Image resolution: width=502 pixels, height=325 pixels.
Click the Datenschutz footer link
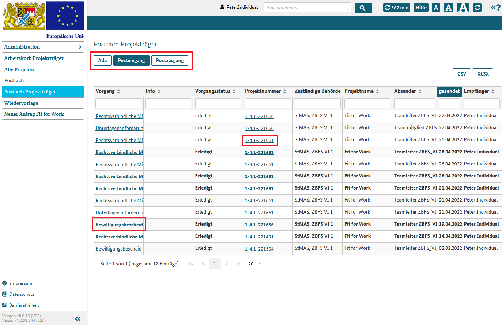tap(22, 294)
